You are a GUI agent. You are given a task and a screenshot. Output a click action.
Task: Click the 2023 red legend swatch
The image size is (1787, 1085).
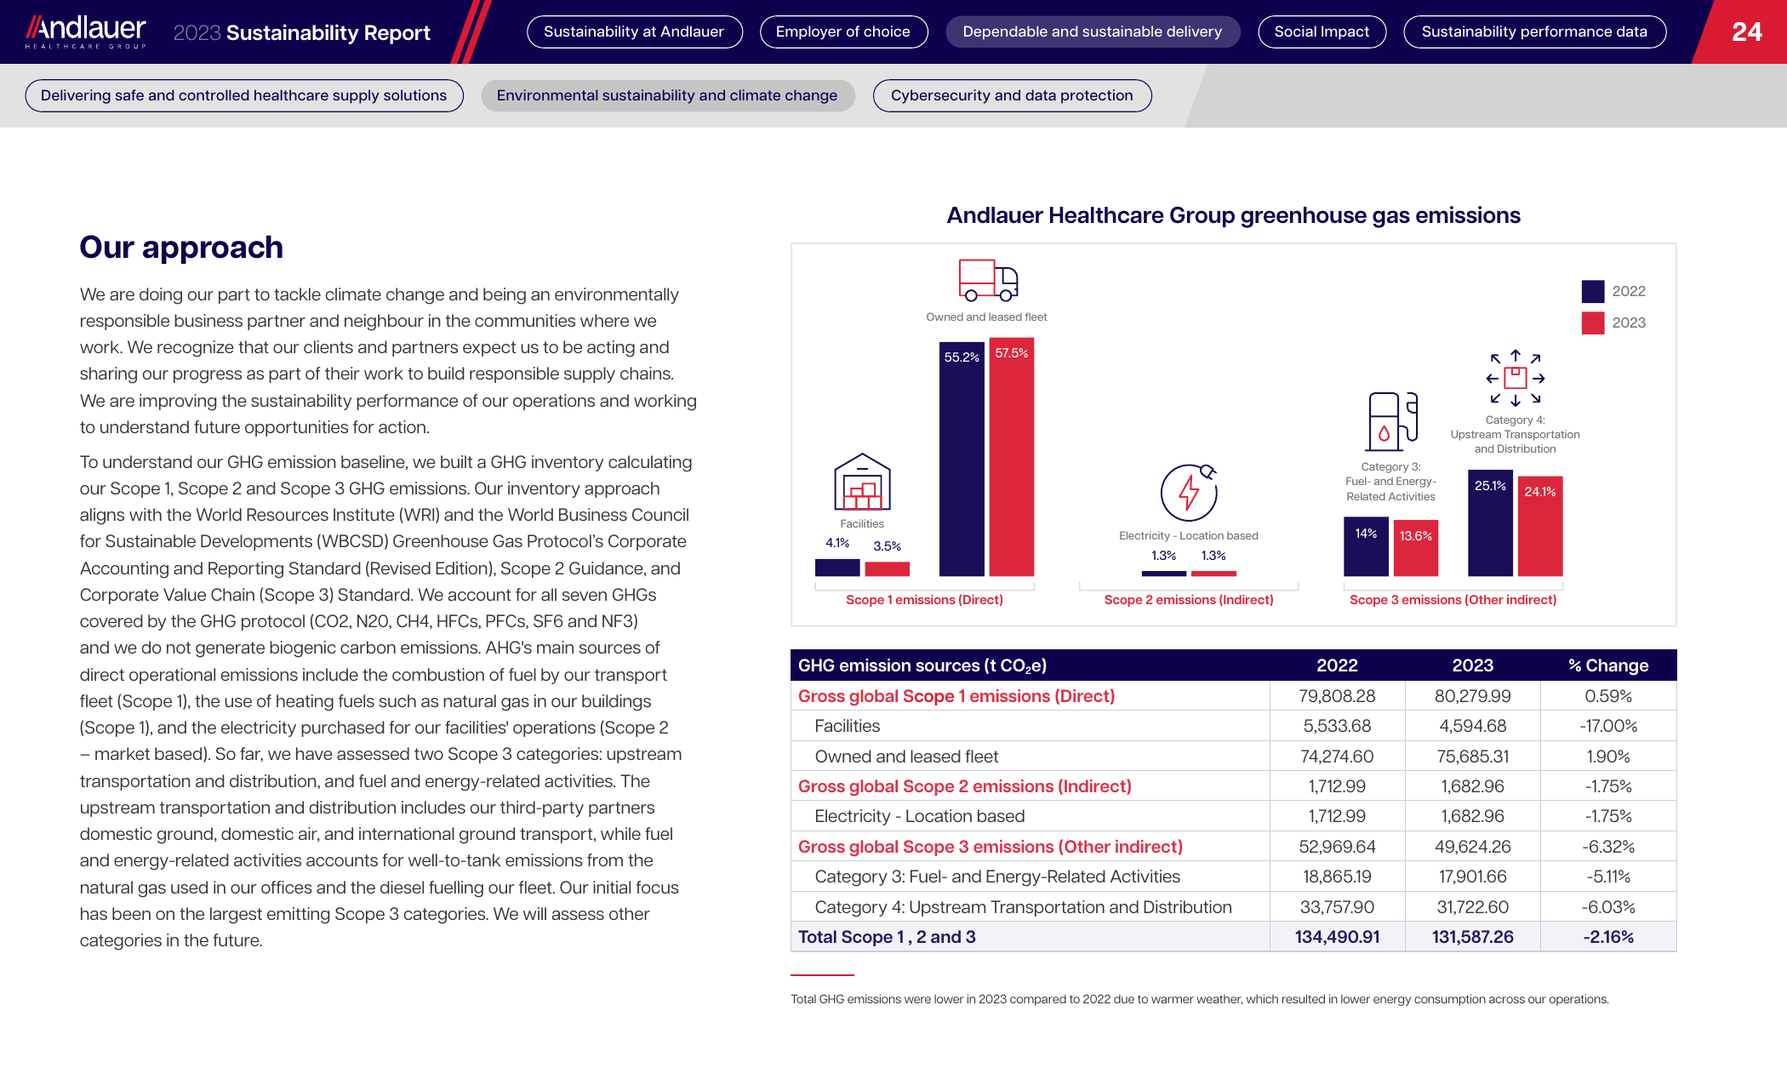[x=1593, y=323]
